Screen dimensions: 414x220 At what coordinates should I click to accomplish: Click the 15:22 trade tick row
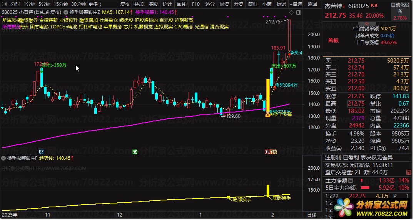tap(367, 196)
